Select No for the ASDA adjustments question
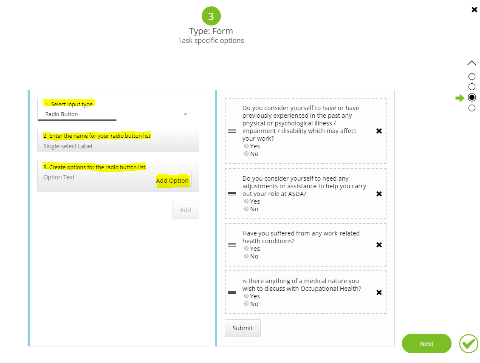 (246, 209)
